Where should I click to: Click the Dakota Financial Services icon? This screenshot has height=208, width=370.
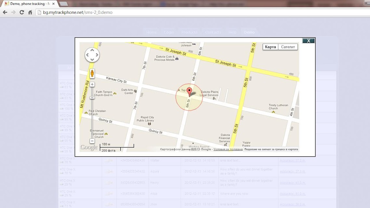[x=226, y=144]
